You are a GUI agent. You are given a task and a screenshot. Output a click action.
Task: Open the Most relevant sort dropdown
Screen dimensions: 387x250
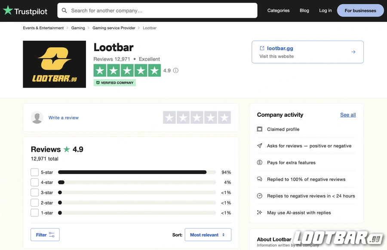[x=208, y=235]
